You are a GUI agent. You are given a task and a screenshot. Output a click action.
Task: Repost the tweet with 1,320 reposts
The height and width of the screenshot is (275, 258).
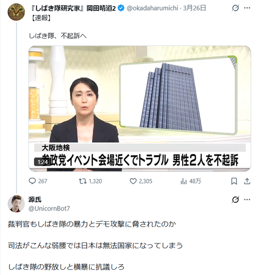click(83, 181)
